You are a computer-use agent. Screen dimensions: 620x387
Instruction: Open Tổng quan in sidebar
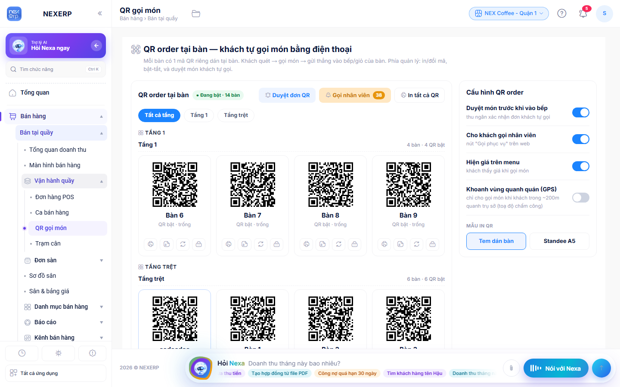(56, 93)
